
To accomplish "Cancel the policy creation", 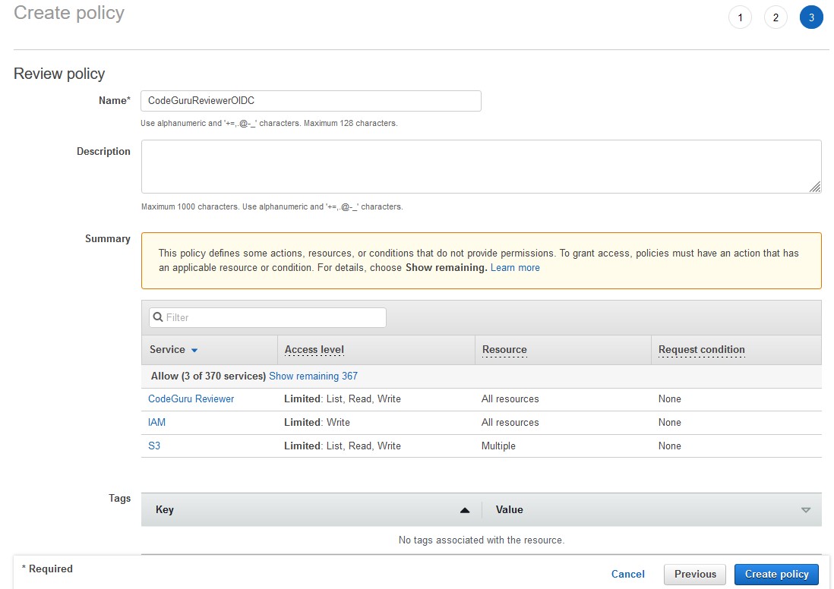I will (x=627, y=574).
